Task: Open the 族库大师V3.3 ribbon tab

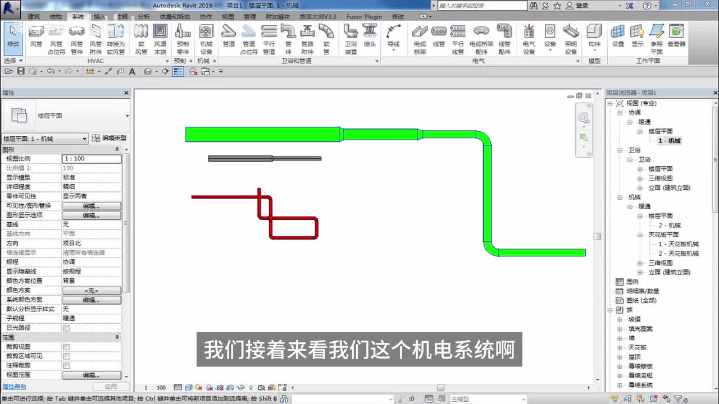Action: [x=318, y=16]
